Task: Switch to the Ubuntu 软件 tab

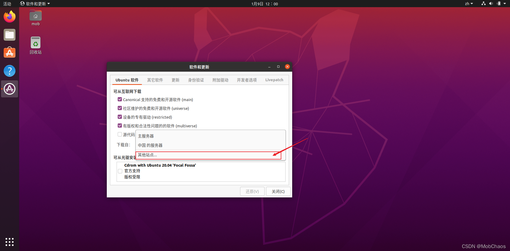Action: coord(127,80)
